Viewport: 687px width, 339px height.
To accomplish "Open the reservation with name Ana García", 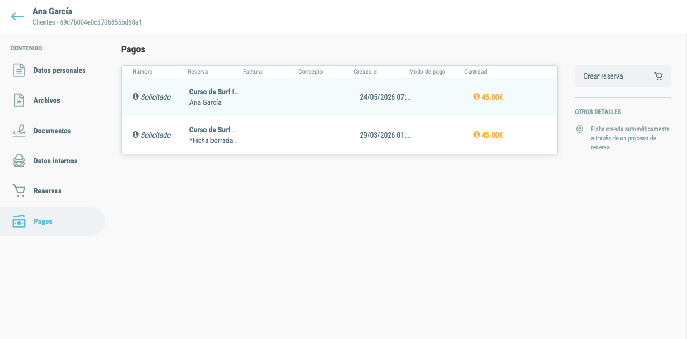I will coord(214,97).
